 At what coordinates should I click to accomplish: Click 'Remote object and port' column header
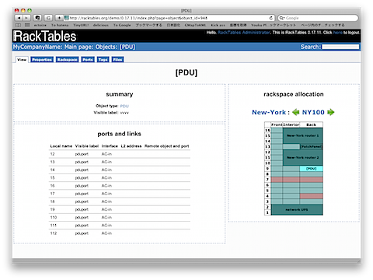[x=167, y=146]
